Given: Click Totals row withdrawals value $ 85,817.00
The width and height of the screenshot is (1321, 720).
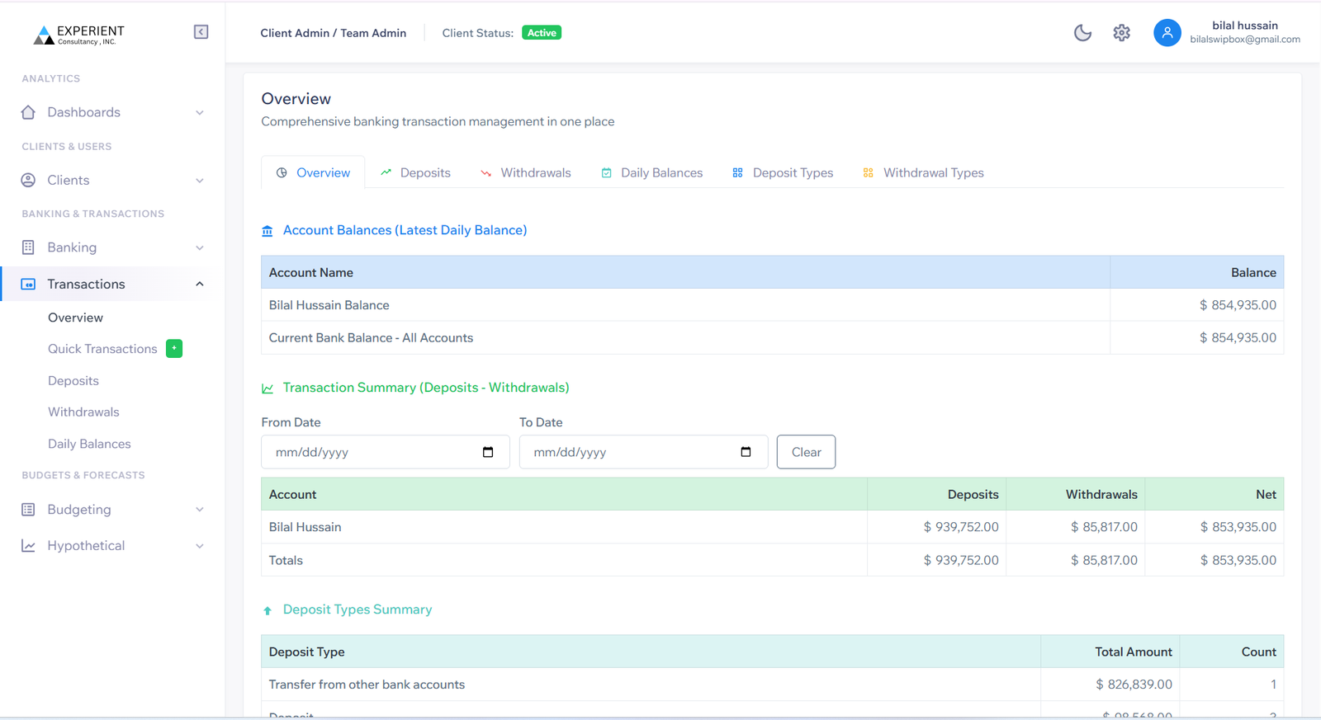Looking at the screenshot, I should click(1104, 560).
